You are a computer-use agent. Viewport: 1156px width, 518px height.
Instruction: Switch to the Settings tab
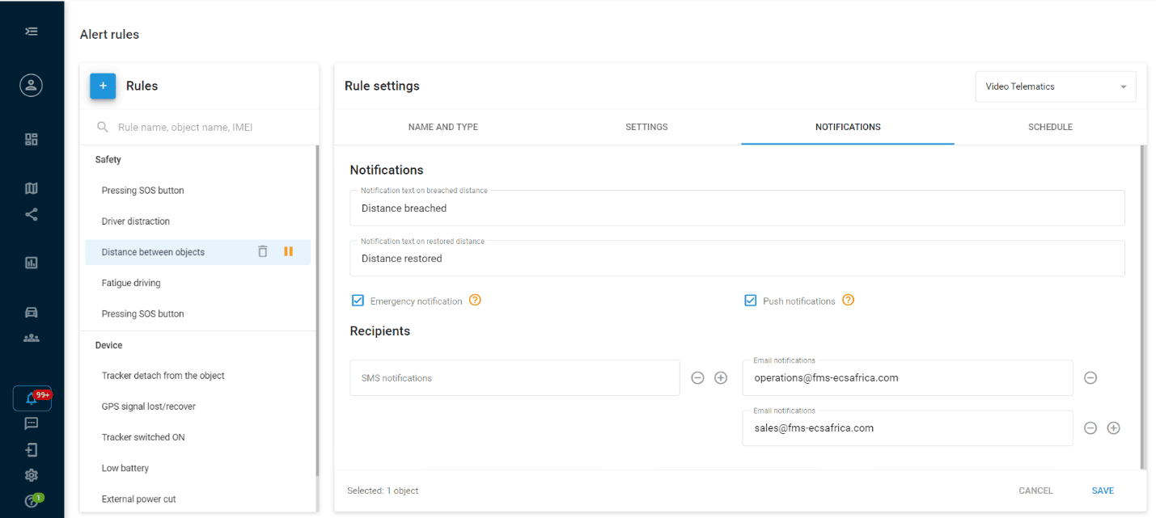coord(646,127)
